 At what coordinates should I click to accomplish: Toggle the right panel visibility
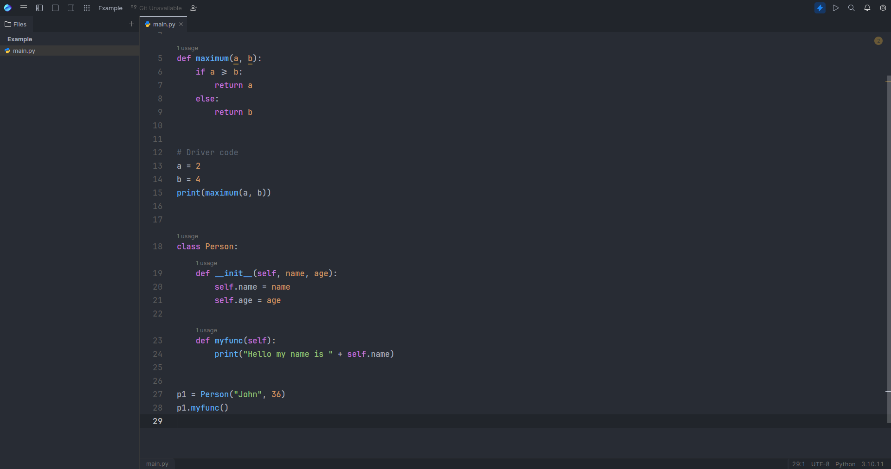tap(71, 8)
